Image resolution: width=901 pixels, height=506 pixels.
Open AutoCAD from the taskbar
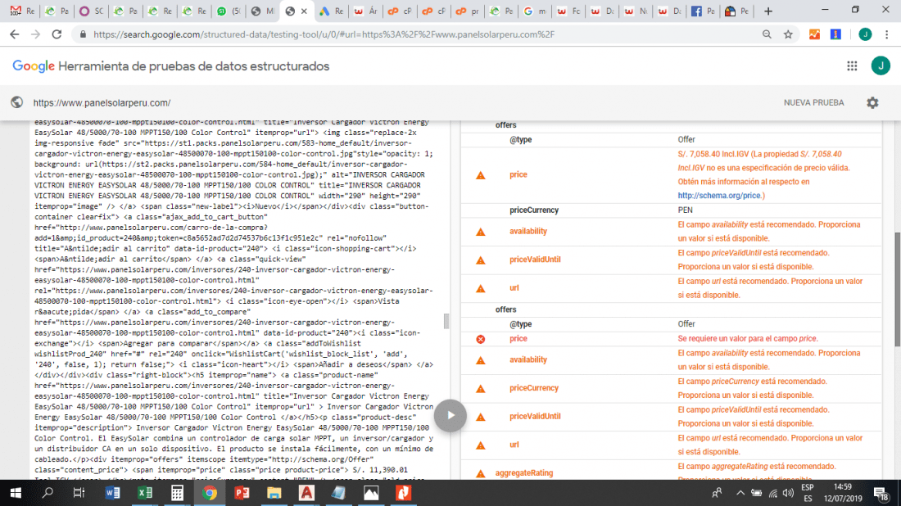point(306,493)
